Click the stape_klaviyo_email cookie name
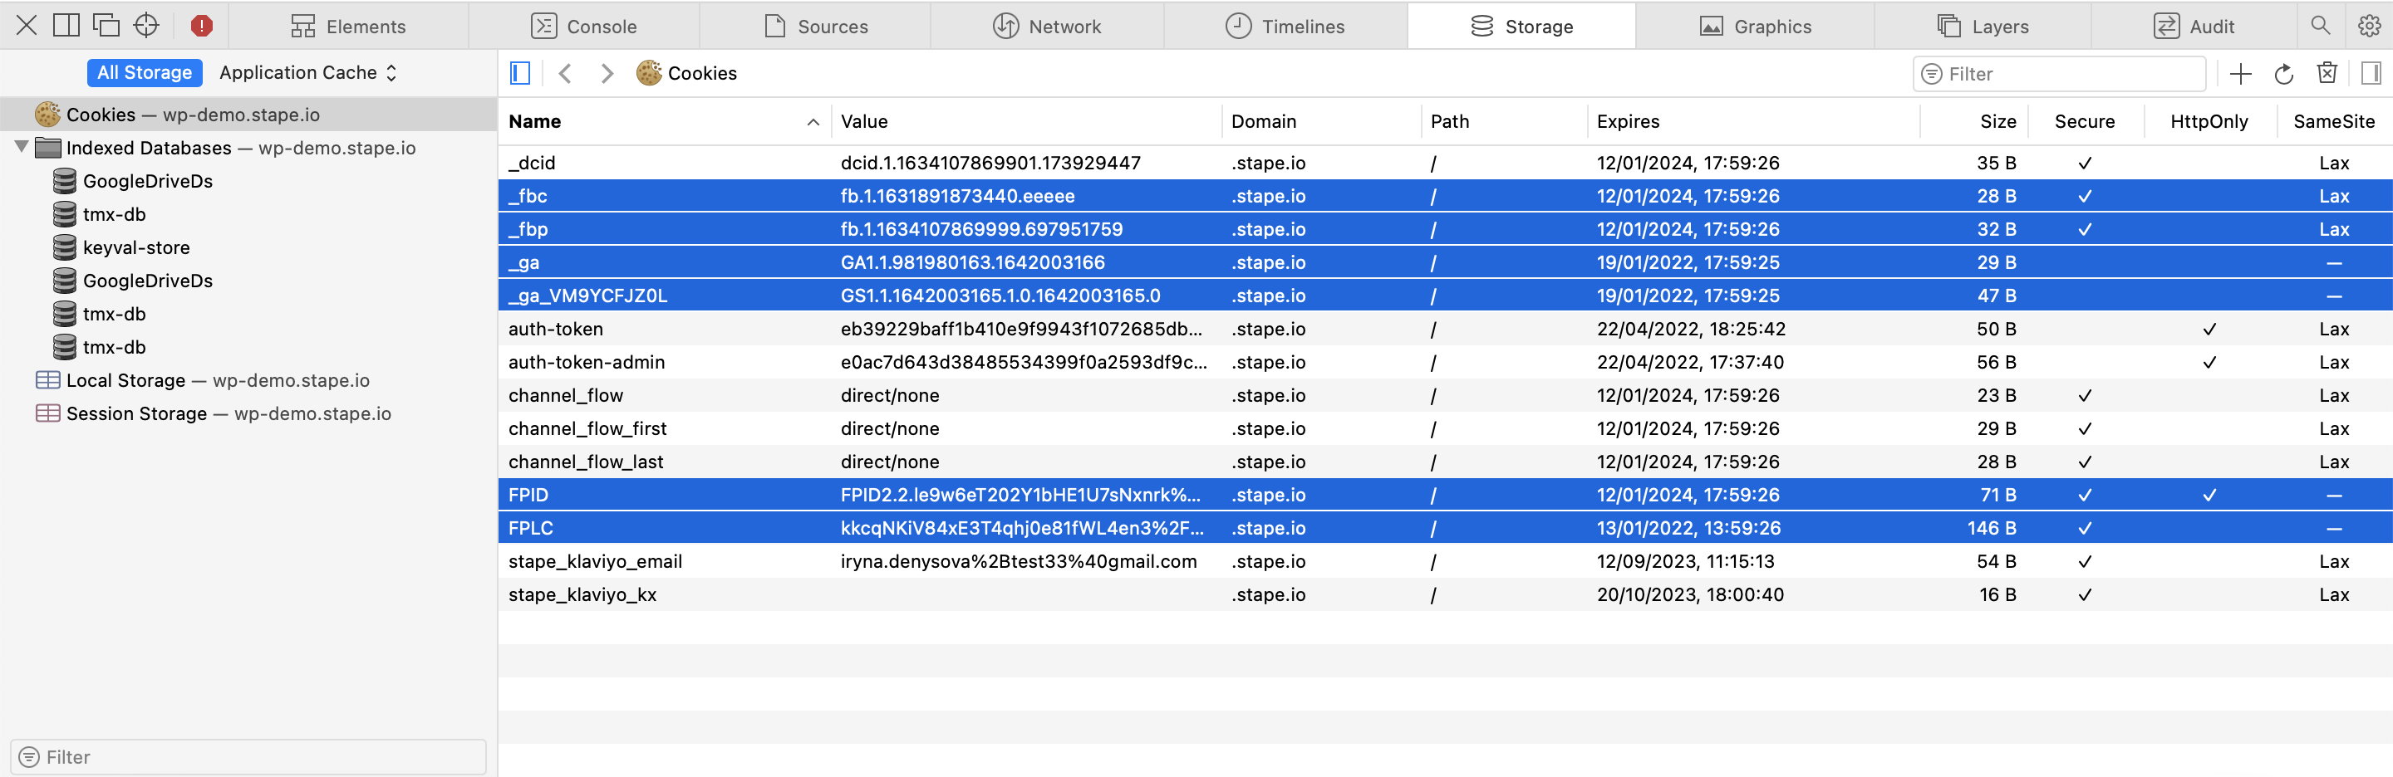 (595, 560)
